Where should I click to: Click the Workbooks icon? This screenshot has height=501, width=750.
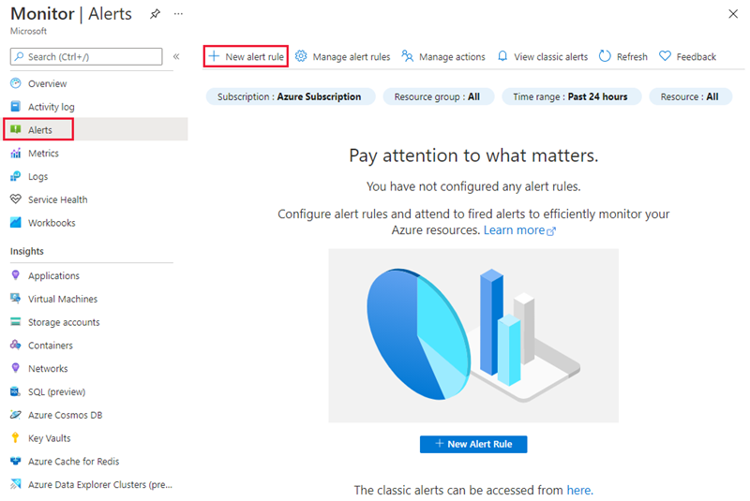click(x=16, y=223)
